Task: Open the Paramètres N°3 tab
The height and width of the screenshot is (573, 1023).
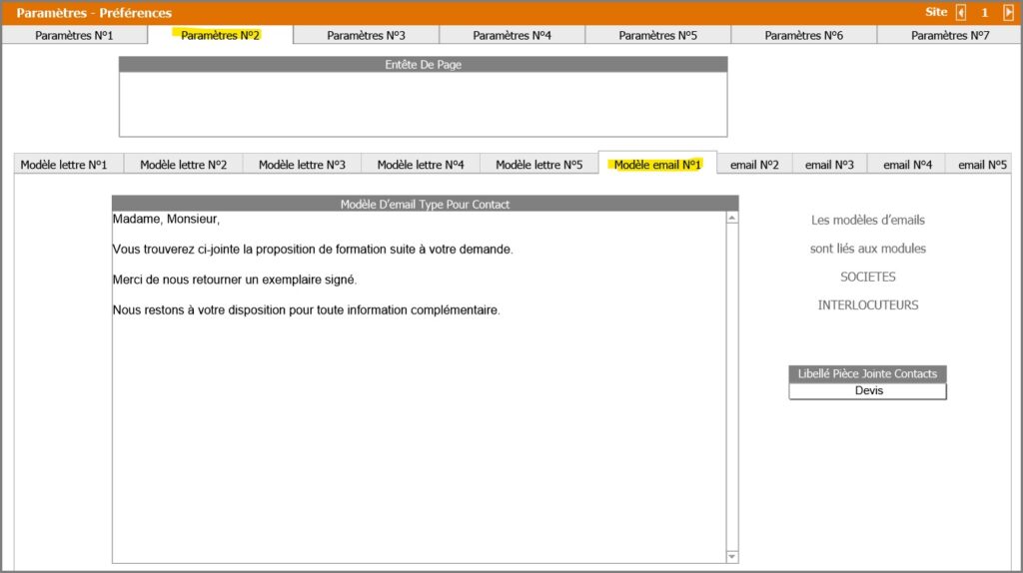Action: click(366, 35)
